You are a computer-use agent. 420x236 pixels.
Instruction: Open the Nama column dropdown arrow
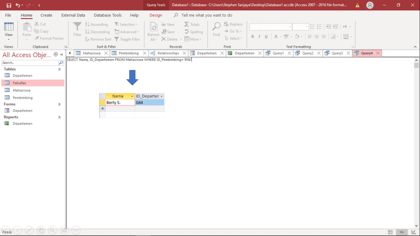point(132,96)
